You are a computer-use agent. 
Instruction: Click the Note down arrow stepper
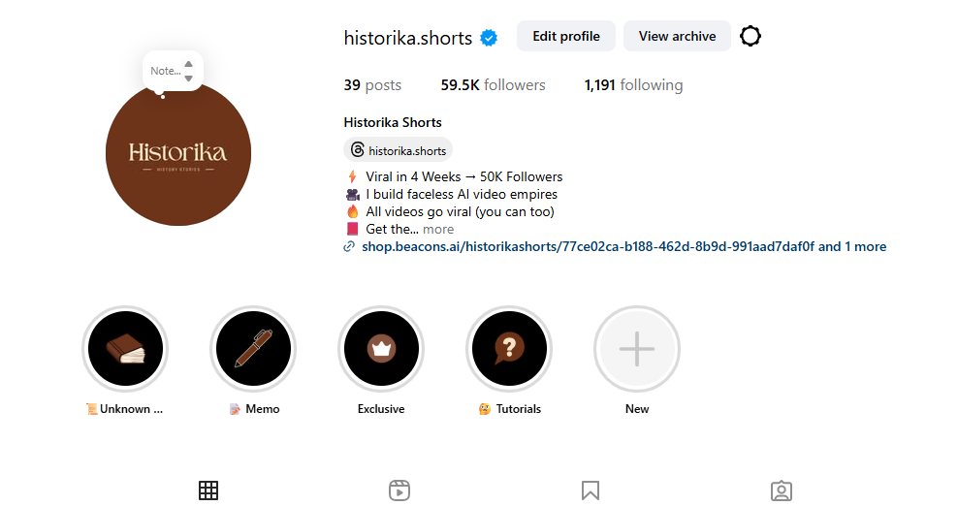189,79
